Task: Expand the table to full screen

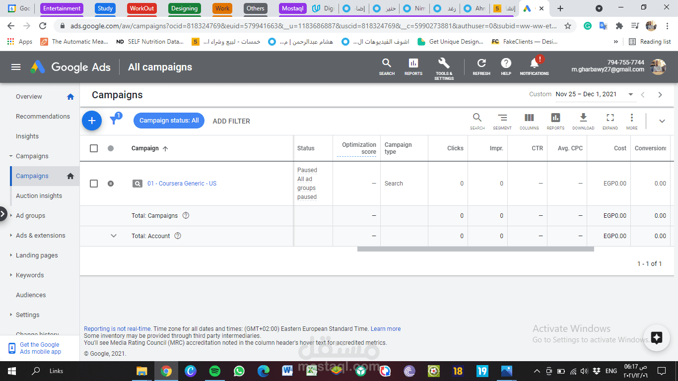Action: (610, 121)
